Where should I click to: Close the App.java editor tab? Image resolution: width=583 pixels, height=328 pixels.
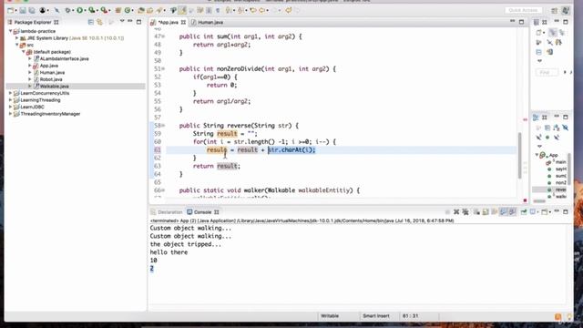[183, 22]
